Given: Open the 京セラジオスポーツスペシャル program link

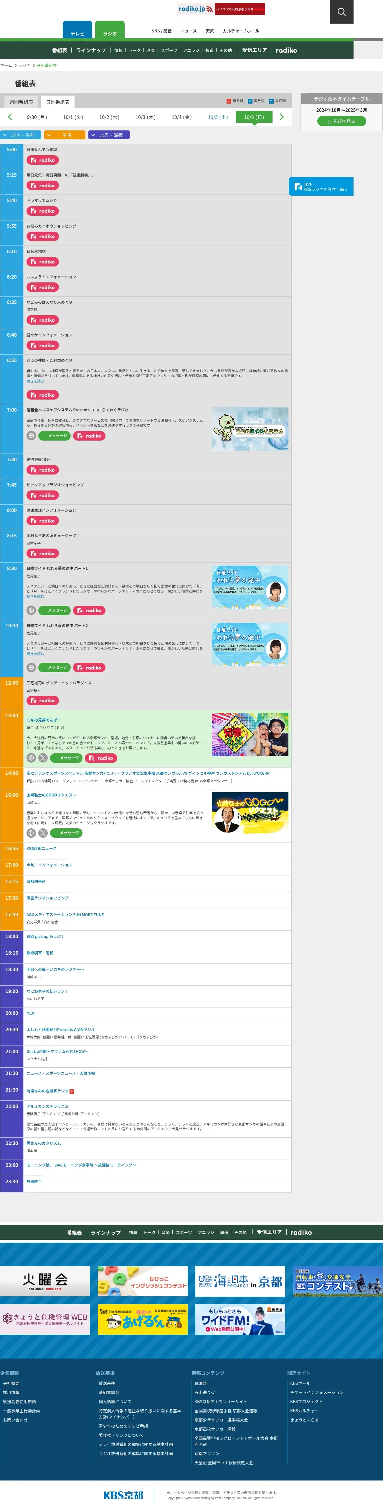Looking at the screenshot, I should pos(148,773).
